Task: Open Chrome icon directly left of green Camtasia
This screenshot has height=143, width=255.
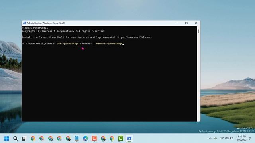Action: click(x=112, y=139)
